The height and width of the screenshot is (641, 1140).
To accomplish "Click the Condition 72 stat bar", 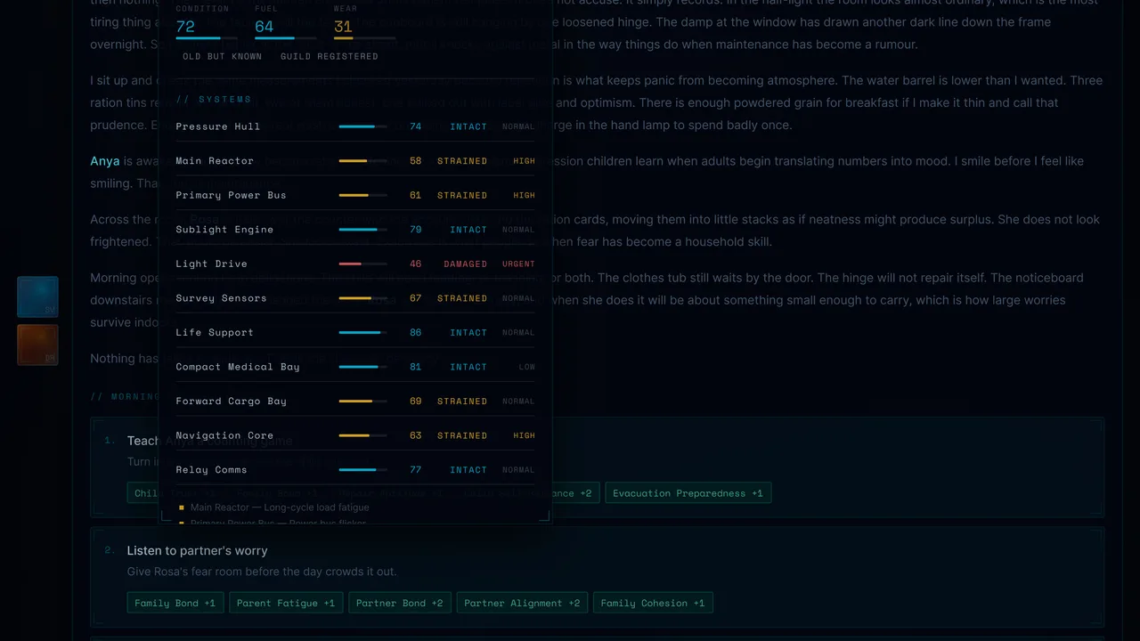I will click(207, 38).
